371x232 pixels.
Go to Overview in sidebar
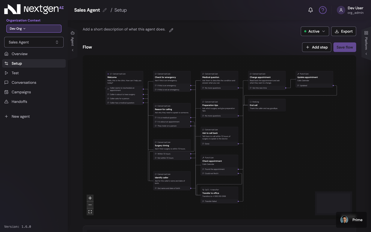[x=34, y=54]
